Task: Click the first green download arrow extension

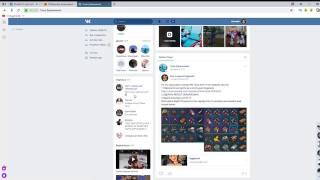Action: (305, 10)
